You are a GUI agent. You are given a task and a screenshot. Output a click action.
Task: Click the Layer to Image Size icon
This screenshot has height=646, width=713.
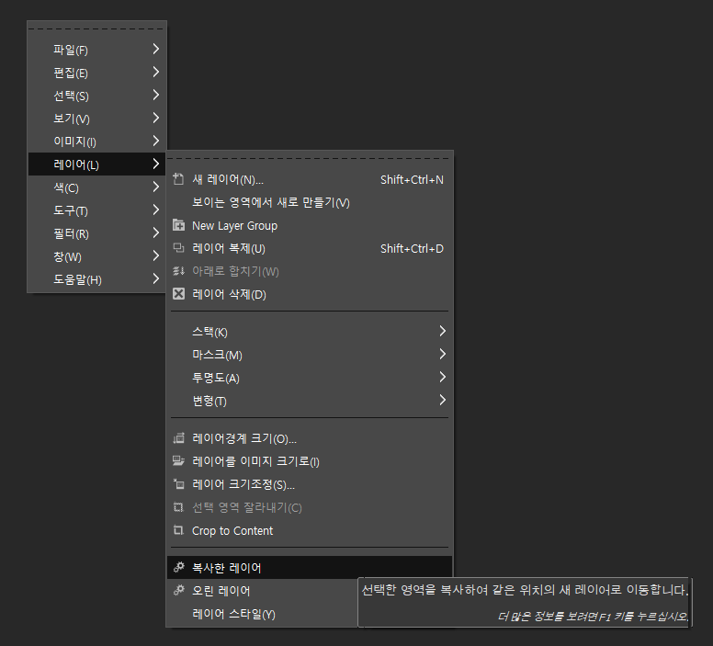178,461
